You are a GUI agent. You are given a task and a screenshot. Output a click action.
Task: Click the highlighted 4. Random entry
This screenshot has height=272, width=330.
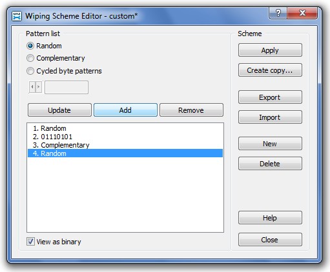click(x=125, y=153)
